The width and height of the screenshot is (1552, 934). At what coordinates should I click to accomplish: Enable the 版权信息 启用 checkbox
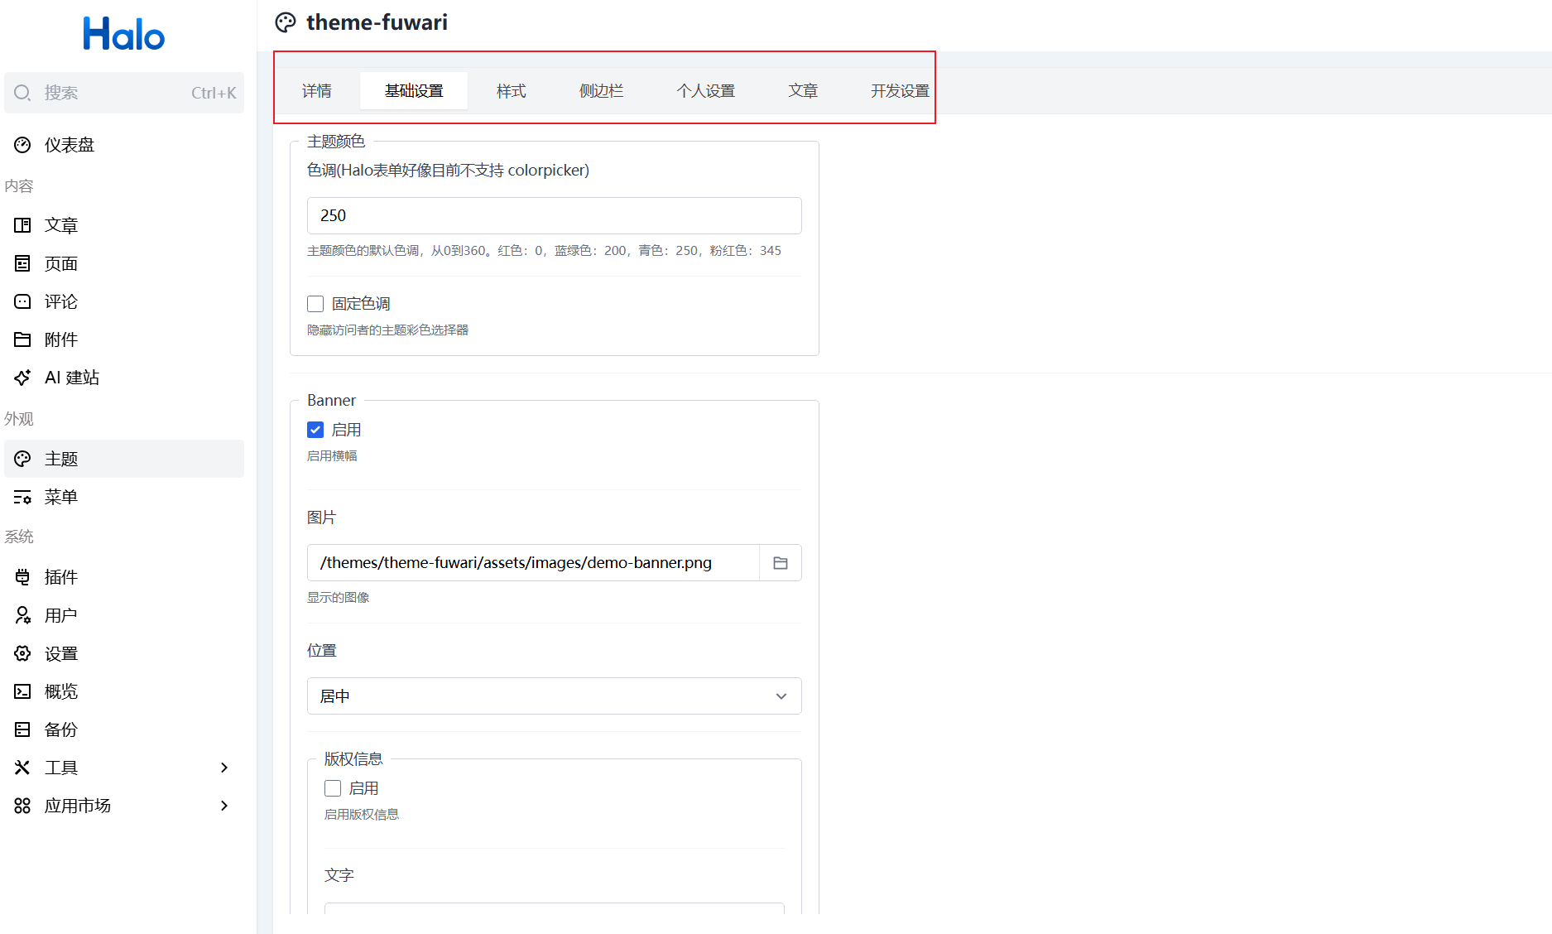(333, 788)
